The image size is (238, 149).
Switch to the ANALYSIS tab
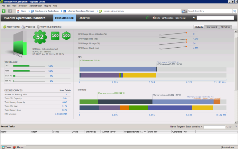85,18
